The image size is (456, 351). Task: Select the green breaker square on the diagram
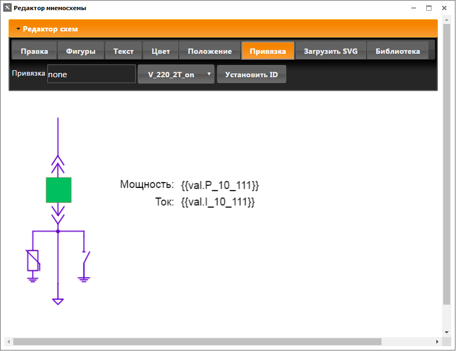tap(58, 190)
